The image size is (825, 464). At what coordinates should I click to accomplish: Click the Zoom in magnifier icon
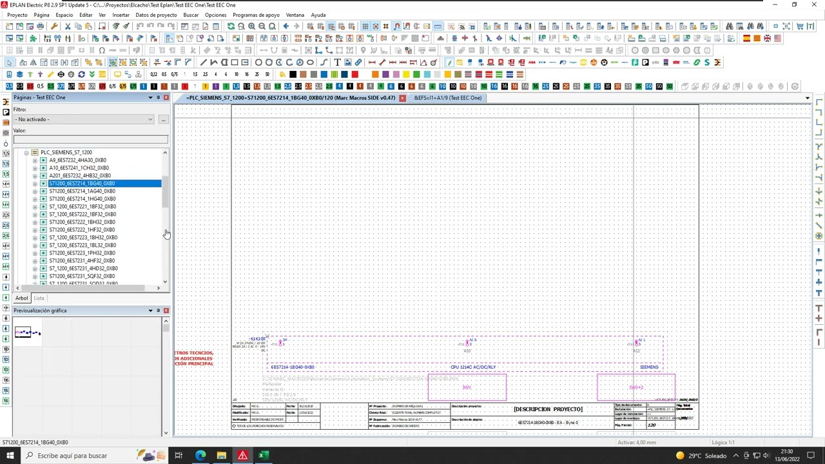click(x=251, y=26)
